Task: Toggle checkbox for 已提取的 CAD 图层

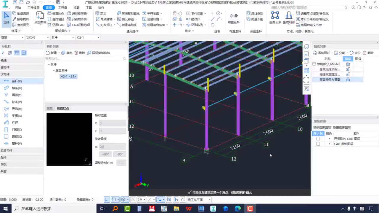Action: tap(318, 139)
